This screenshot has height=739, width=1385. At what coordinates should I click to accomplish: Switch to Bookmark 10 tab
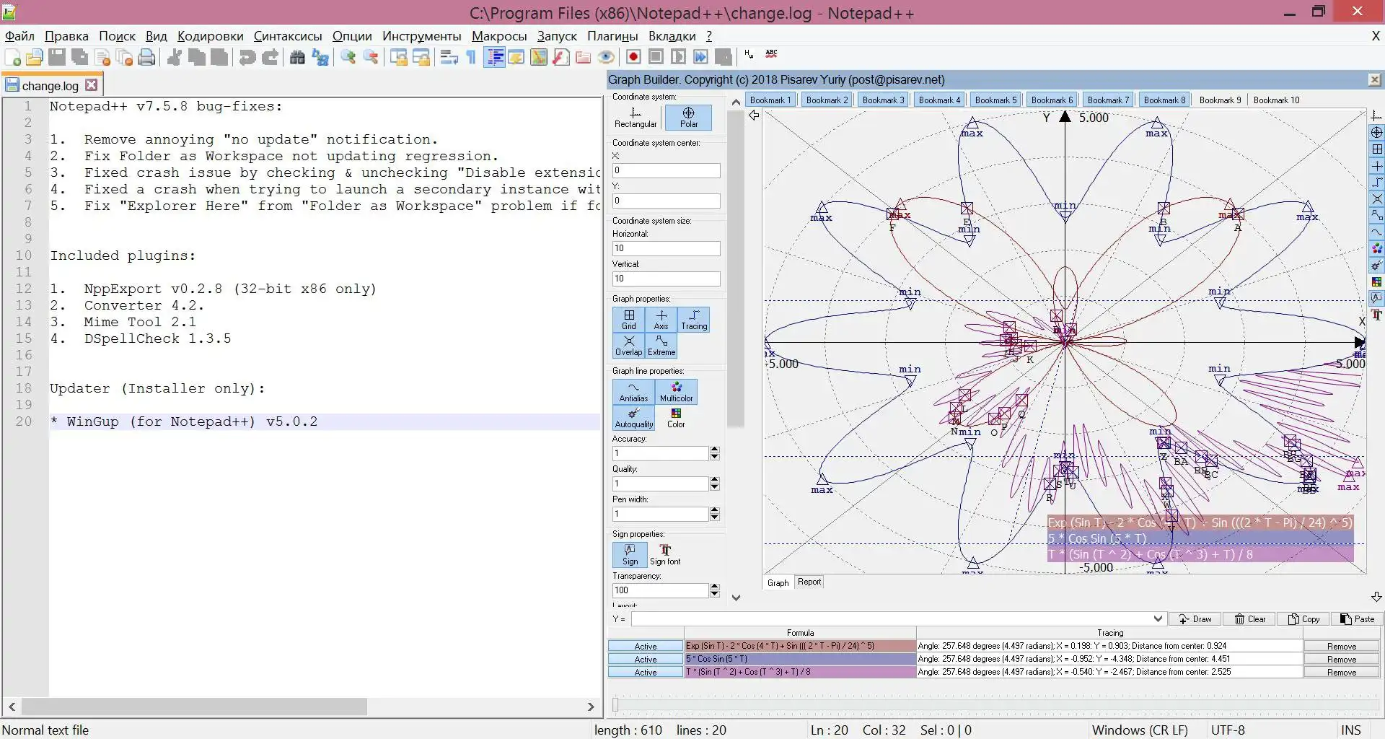(x=1276, y=100)
